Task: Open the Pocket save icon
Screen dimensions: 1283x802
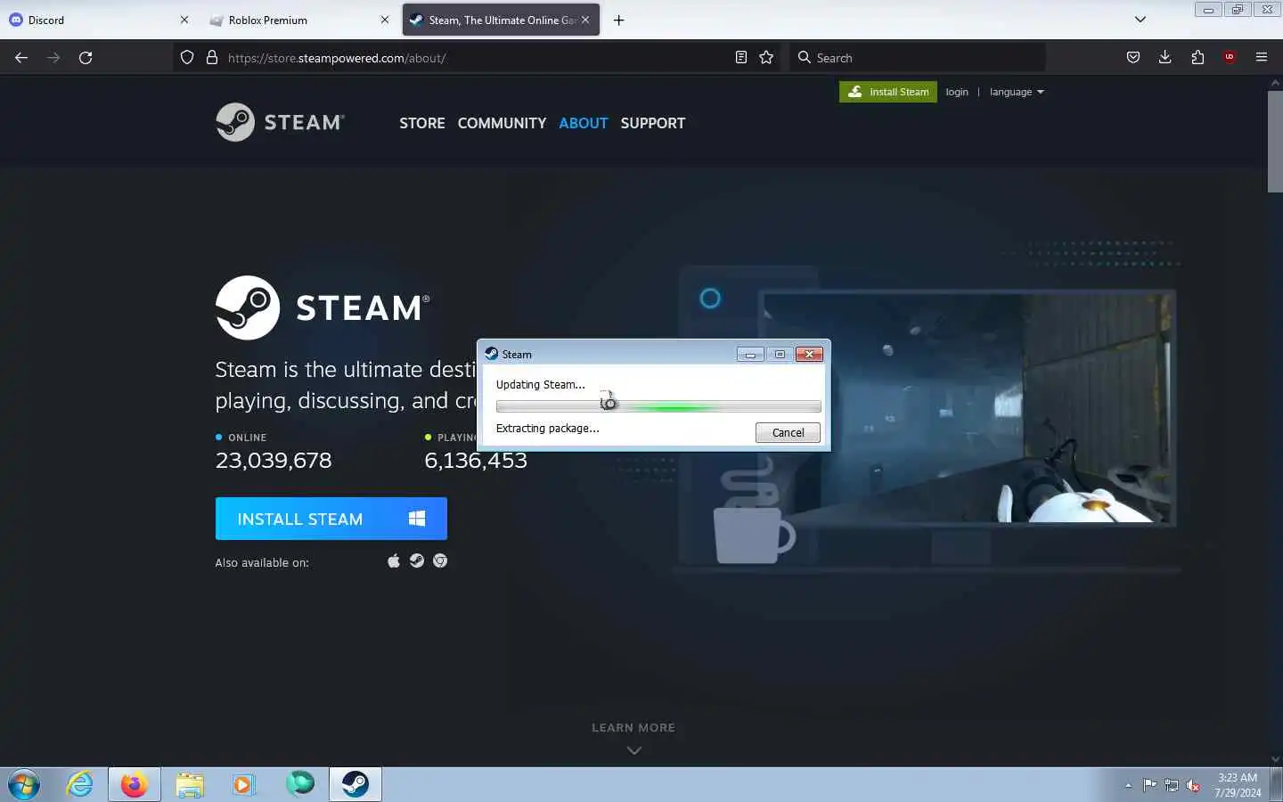Action: point(1133,57)
